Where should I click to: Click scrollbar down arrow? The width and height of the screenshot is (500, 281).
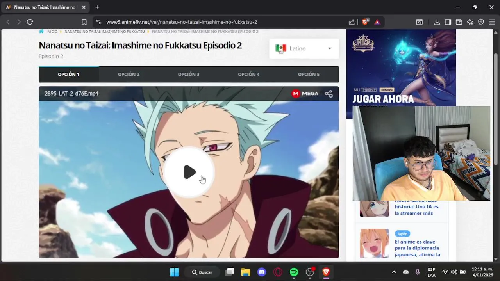tap(496, 259)
